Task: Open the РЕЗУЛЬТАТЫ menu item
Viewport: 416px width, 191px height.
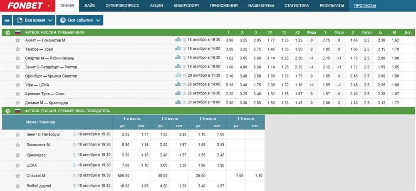Action: (x=332, y=5)
